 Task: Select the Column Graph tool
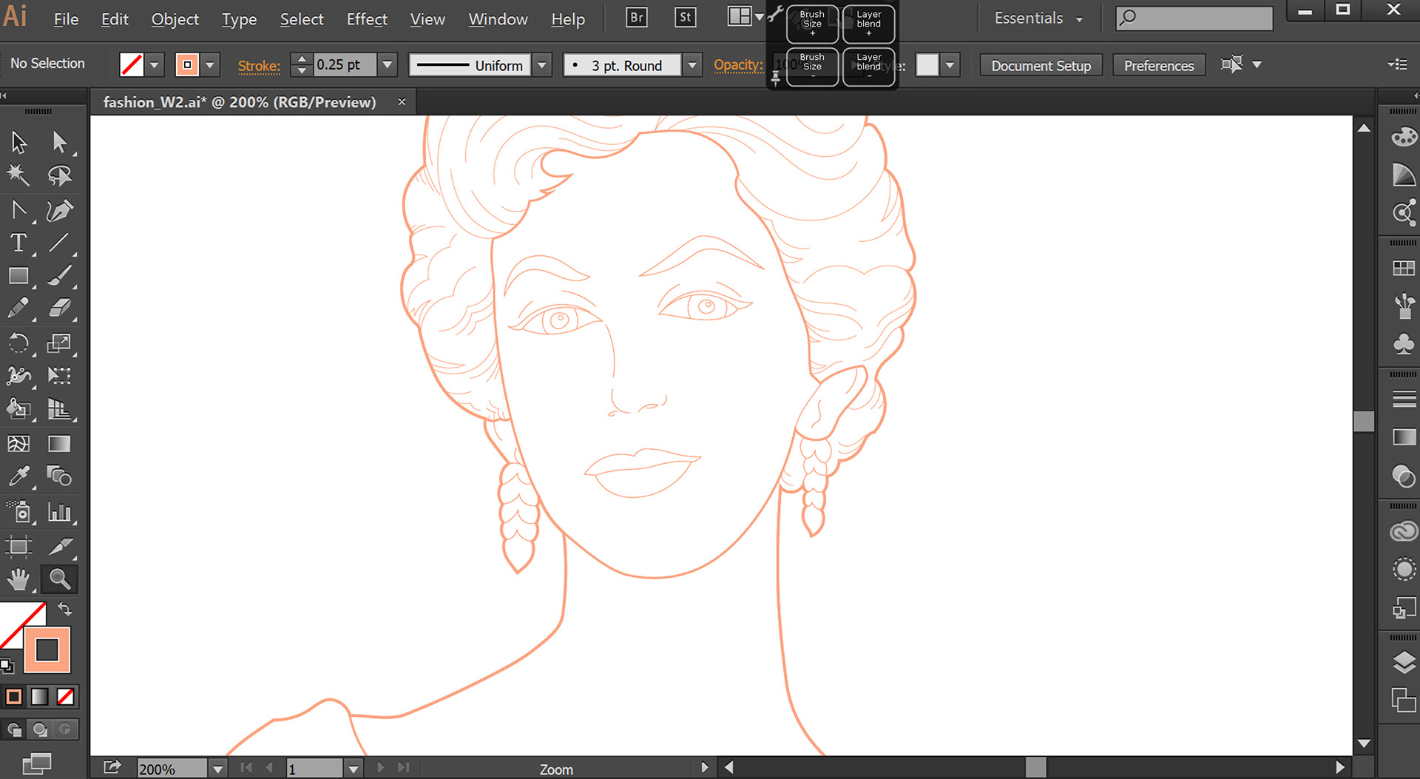pos(59,511)
